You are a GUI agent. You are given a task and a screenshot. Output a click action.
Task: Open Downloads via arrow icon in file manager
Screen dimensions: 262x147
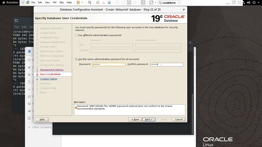tap(29, 89)
